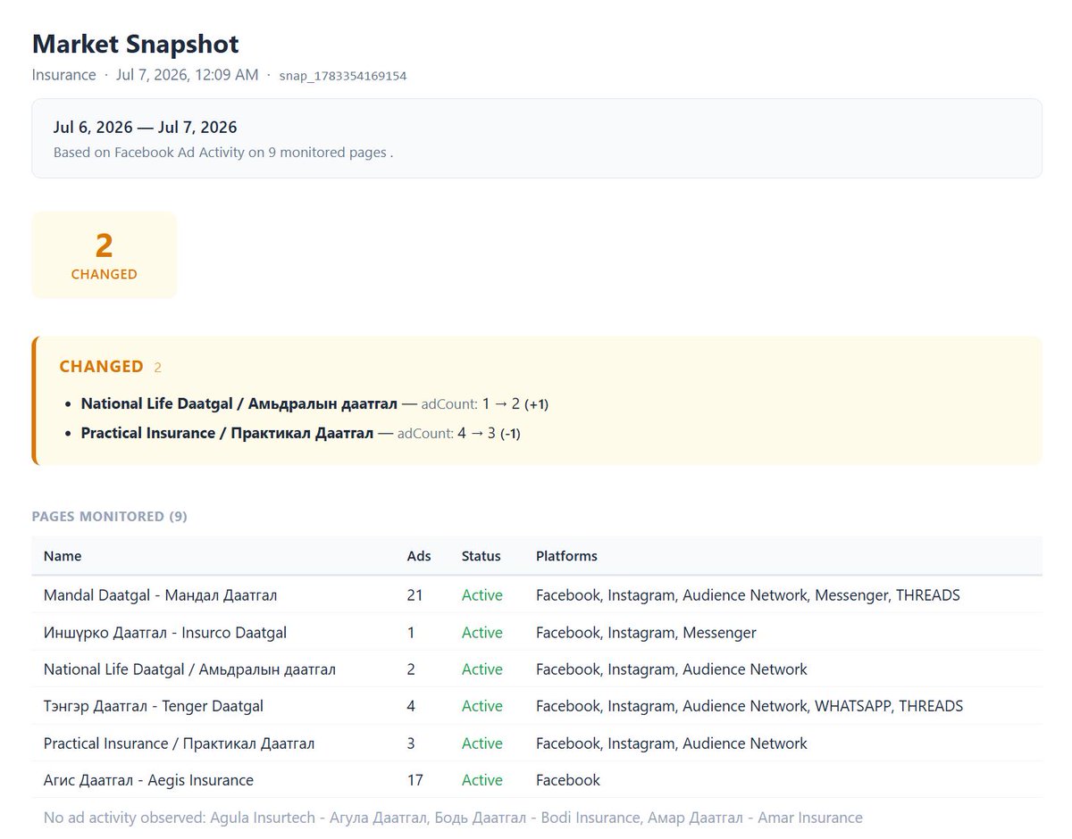Click the Market Snapshot heading
The width and height of the screenshot is (1072, 839).
point(136,44)
